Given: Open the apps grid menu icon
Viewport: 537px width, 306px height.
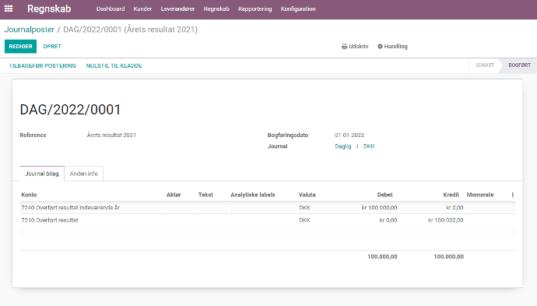Looking at the screenshot, I should tap(9, 9).
